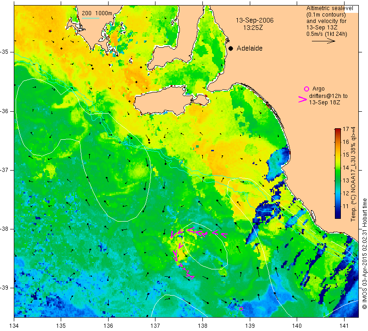Click the 13:25Z time label
Viewport: 368px width, 331px height.
(253, 28)
